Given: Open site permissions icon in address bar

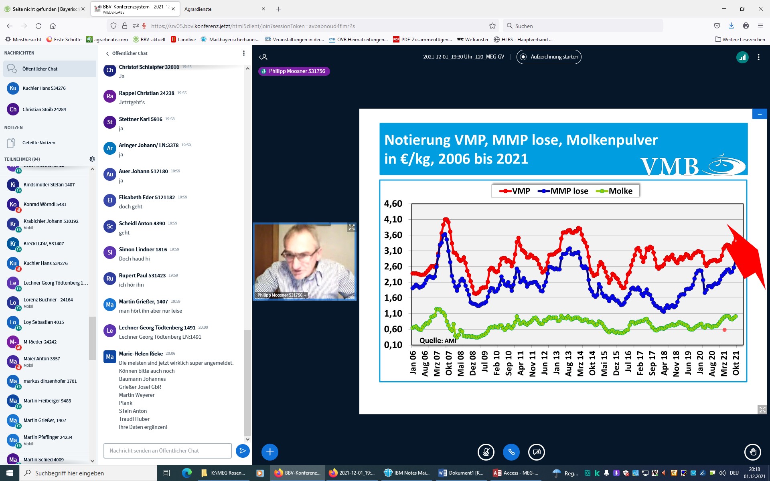Looking at the screenshot, I should click(x=136, y=26).
